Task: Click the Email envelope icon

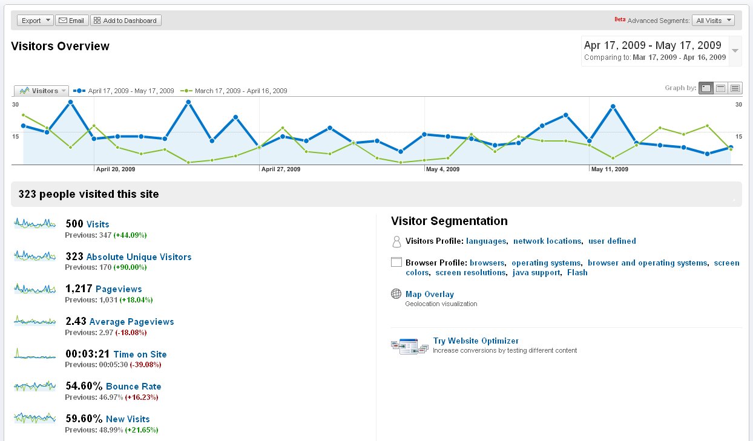Action: pyautogui.click(x=62, y=21)
